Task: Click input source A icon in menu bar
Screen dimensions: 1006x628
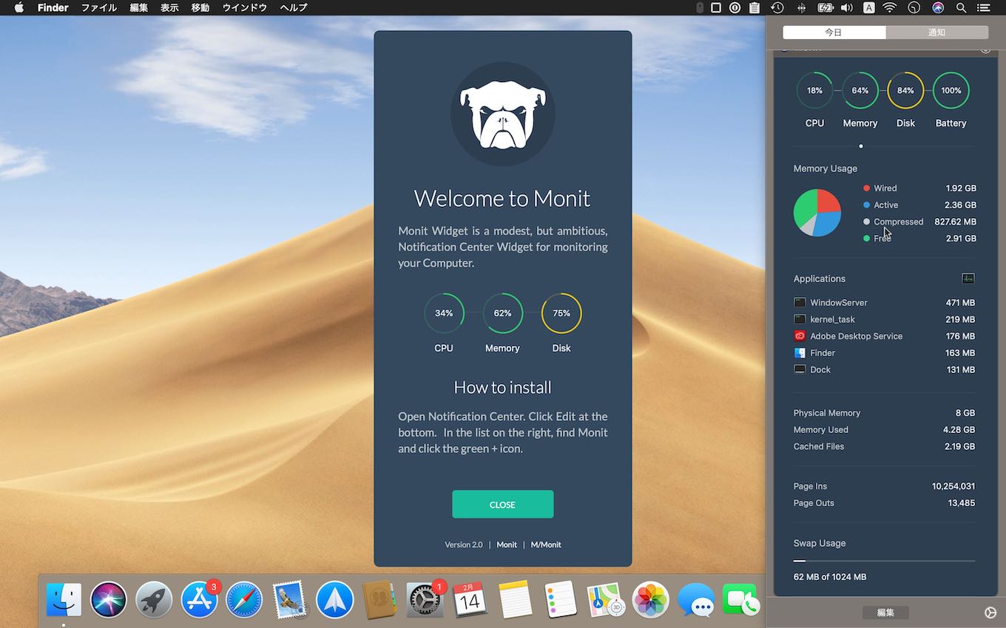Action: (x=869, y=7)
